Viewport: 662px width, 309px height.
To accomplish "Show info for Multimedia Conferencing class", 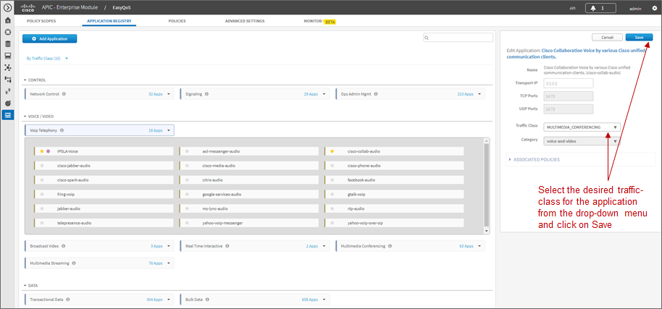I will click(390, 246).
